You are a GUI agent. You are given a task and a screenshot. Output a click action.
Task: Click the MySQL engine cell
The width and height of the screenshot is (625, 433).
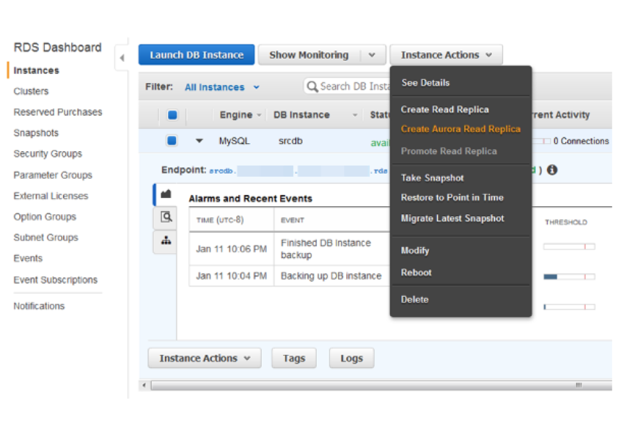pos(234,141)
